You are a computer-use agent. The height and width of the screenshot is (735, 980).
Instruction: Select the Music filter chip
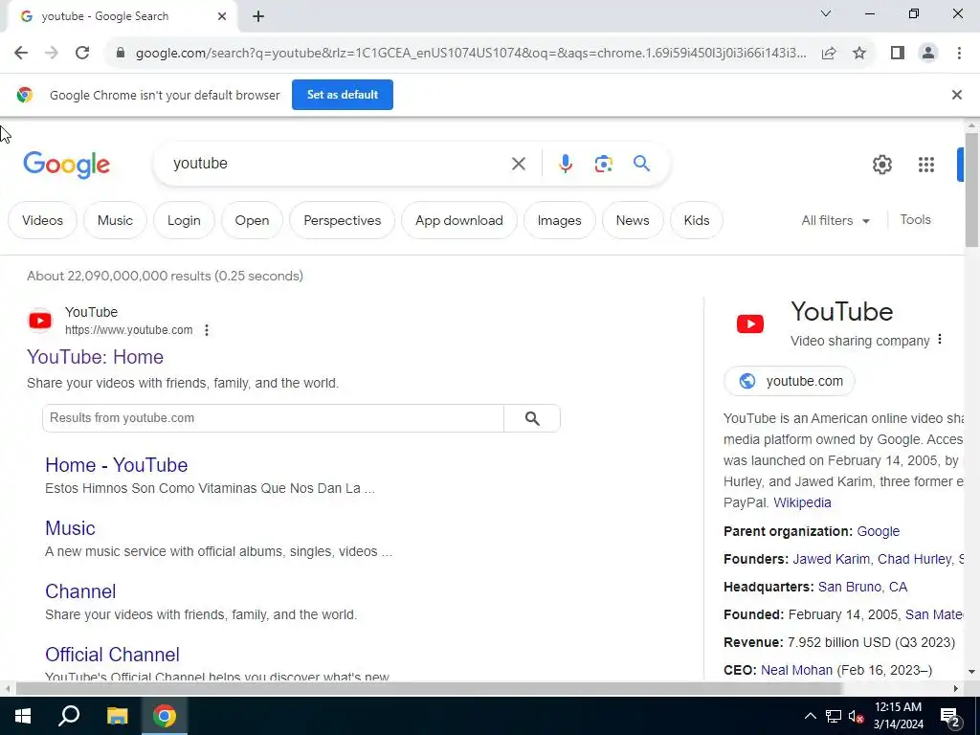(115, 221)
